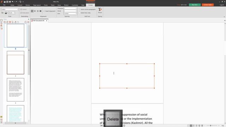Switch to the Convert ribbon tab
The height and width of the screenshot is (127, 226).
pyautogui.click(x=20, y=5)
